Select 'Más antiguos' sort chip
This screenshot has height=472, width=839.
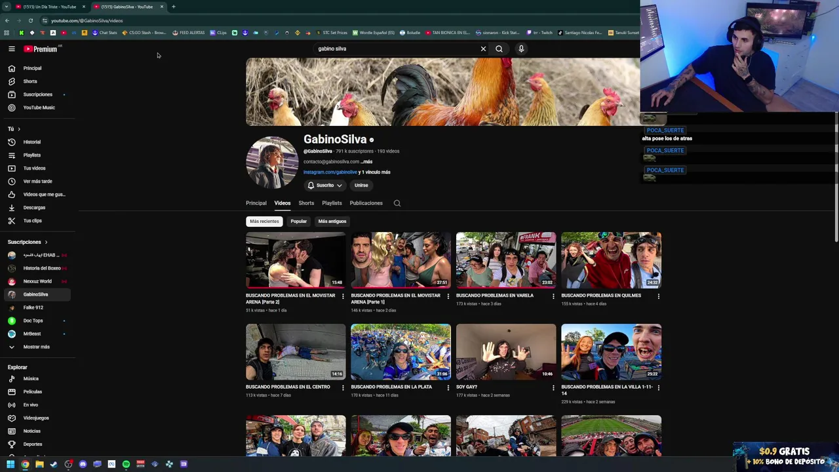[x=332, y=222]
